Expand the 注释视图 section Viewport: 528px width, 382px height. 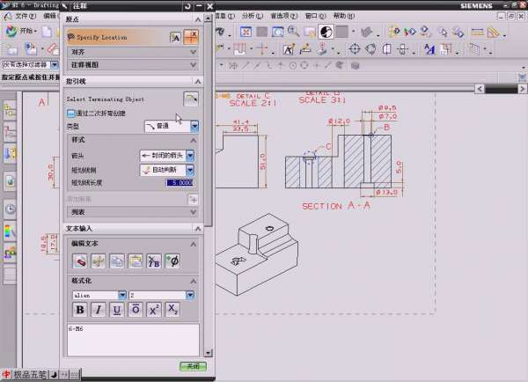pos(193,64)
